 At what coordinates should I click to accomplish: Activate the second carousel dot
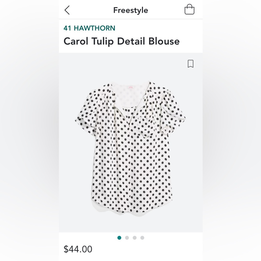pyautogui.click(x=127, y=238)
